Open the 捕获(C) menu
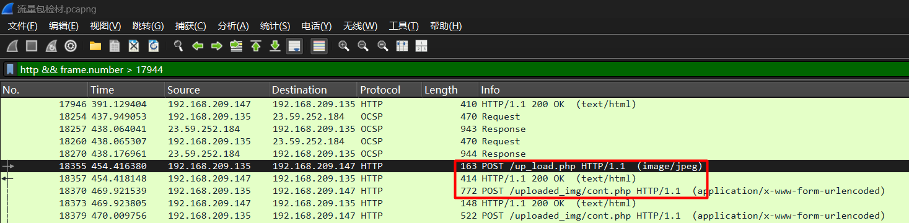Viewport: 909px width, 223px height. 191,26
